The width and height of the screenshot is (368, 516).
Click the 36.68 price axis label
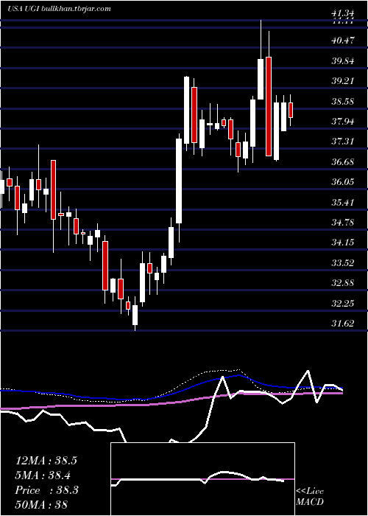[343, 162]
